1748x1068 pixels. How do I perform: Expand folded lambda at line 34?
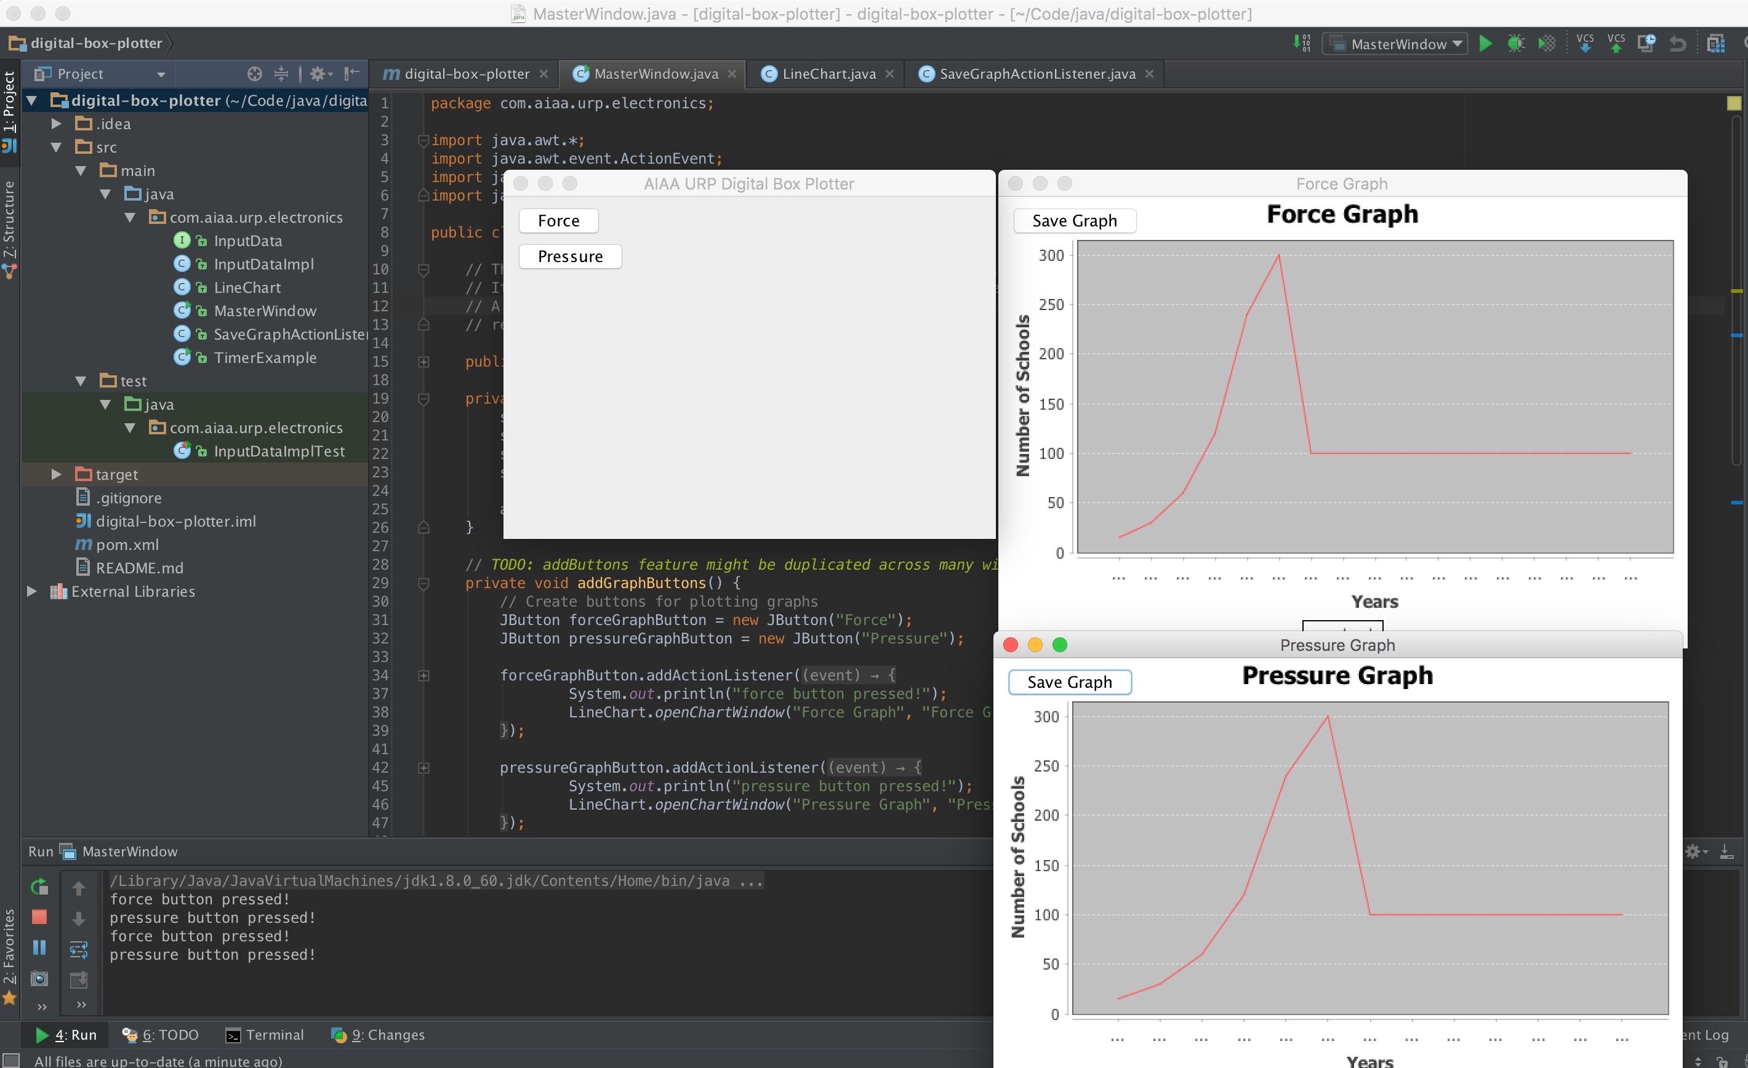tap(423, 676)
